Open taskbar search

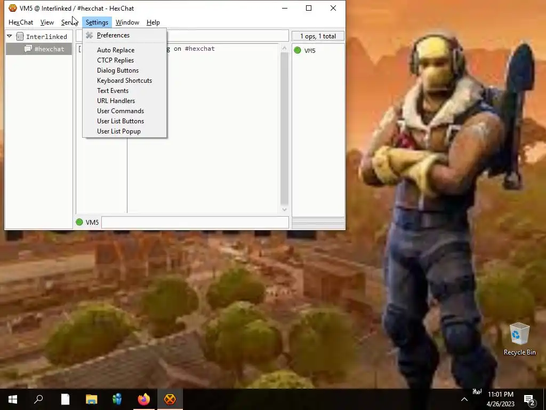coord(38,399)
